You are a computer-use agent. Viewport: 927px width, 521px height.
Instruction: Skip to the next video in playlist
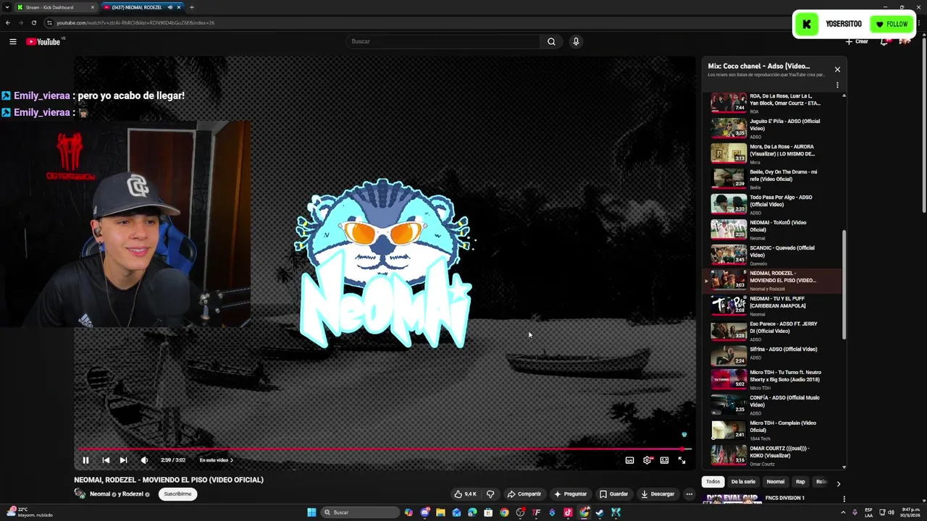point(123,460)
